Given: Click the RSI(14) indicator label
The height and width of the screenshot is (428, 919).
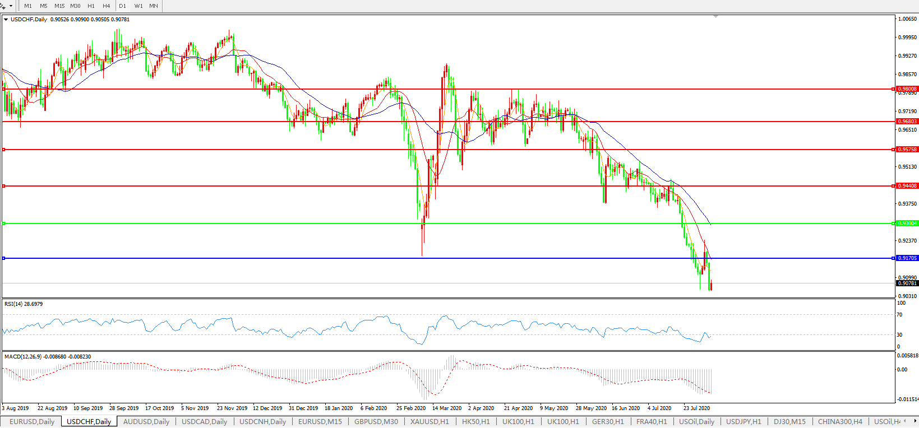Looking at the screenshot, I should tap(23, 304).
